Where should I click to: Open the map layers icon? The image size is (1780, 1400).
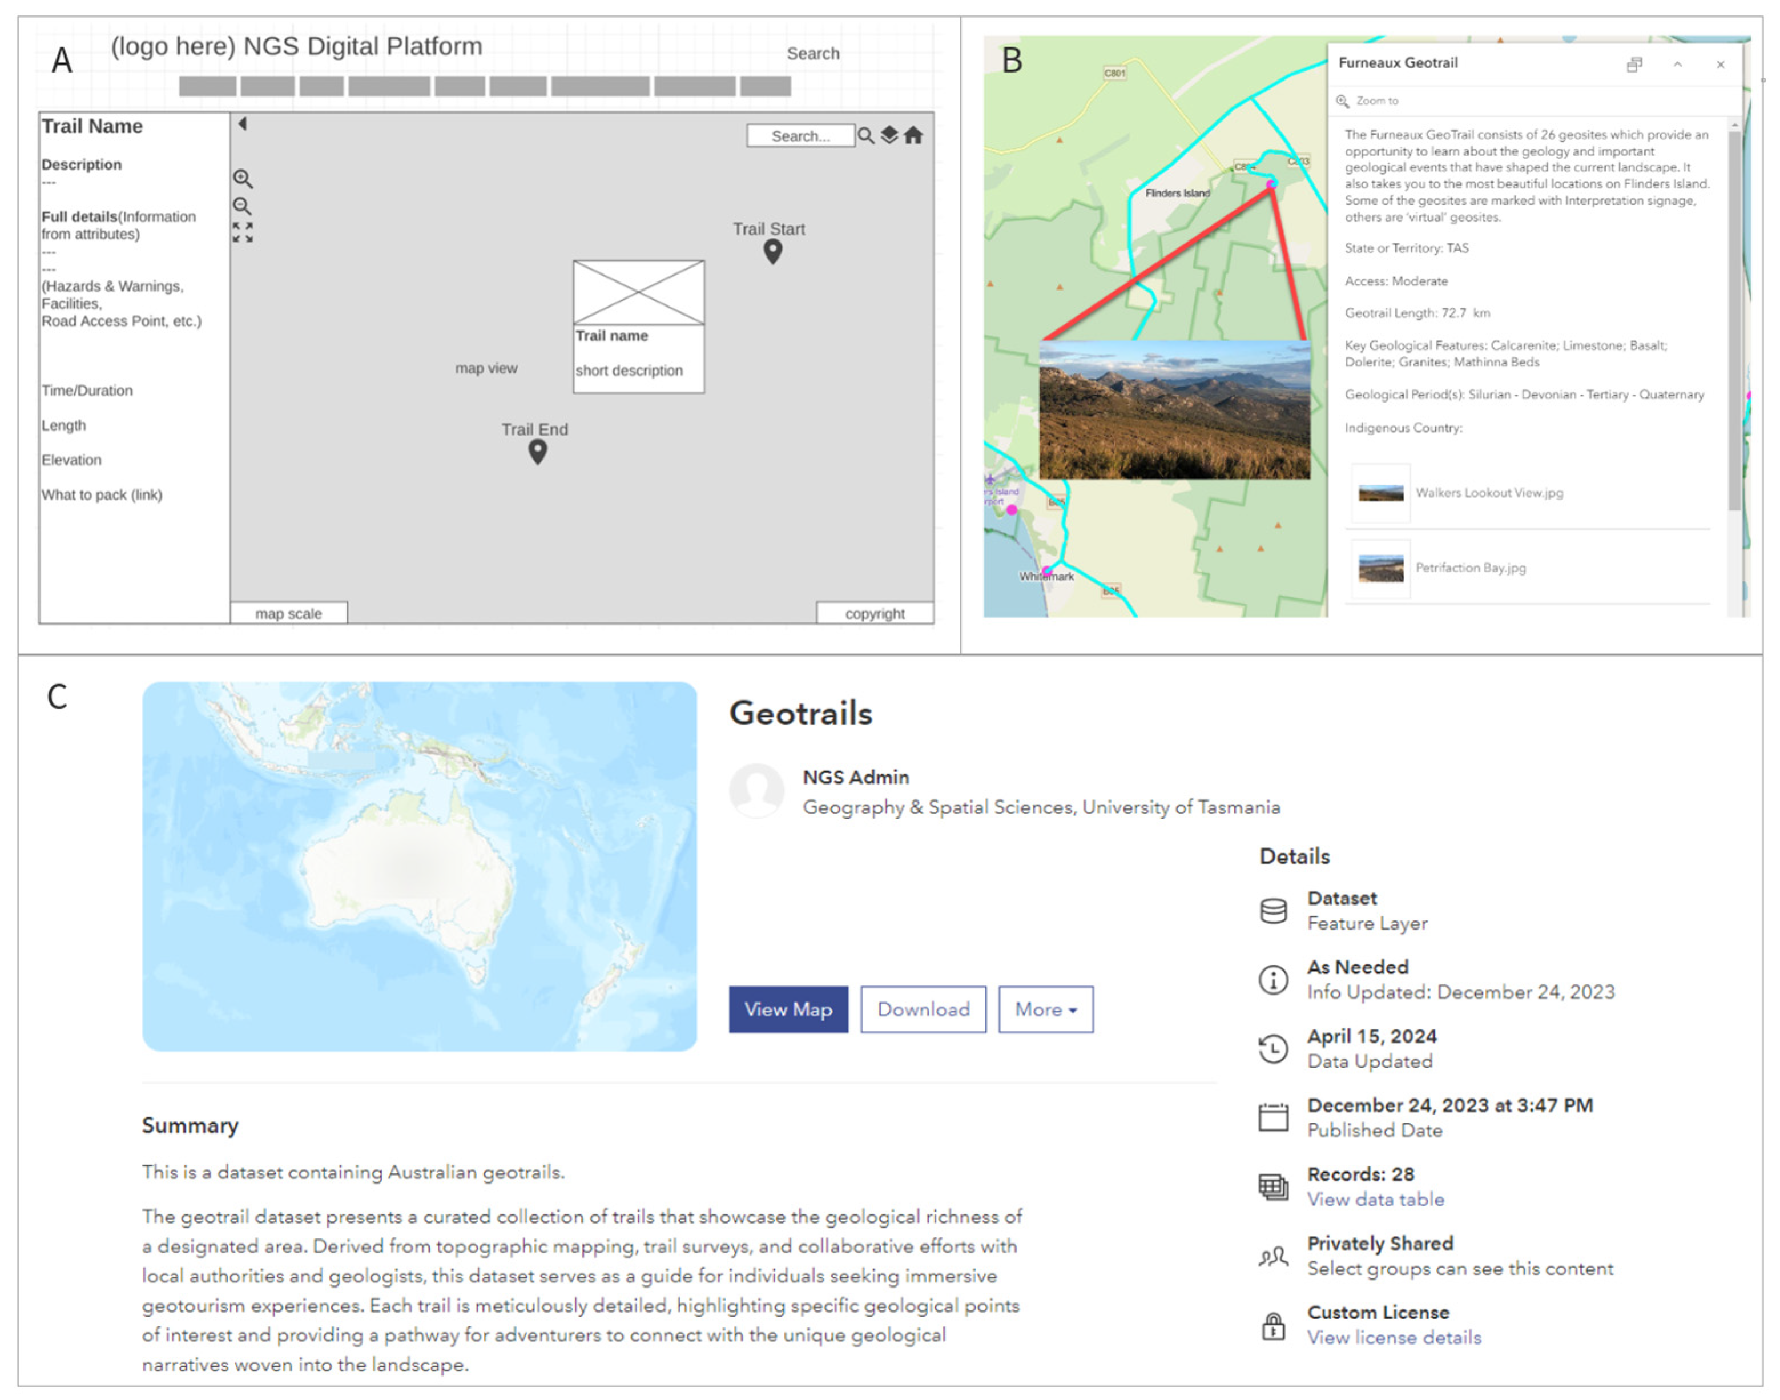[x=890, y=135]
